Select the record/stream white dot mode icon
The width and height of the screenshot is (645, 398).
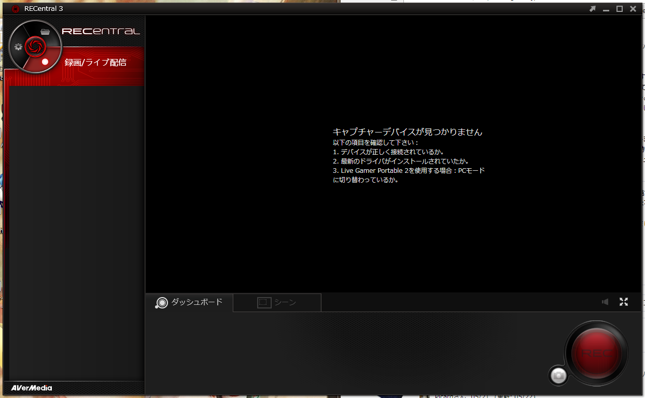pos(45,62)
